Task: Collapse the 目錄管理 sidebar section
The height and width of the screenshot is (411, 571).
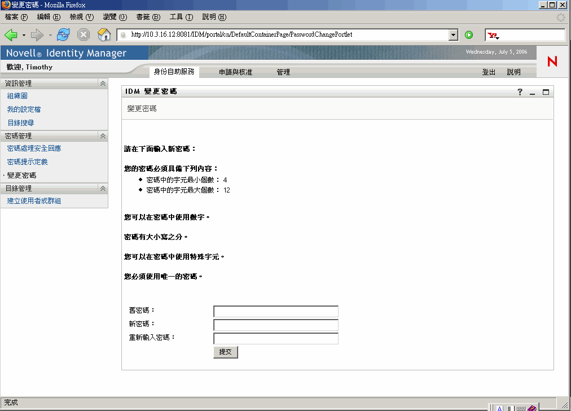Action: coord(103,189)
